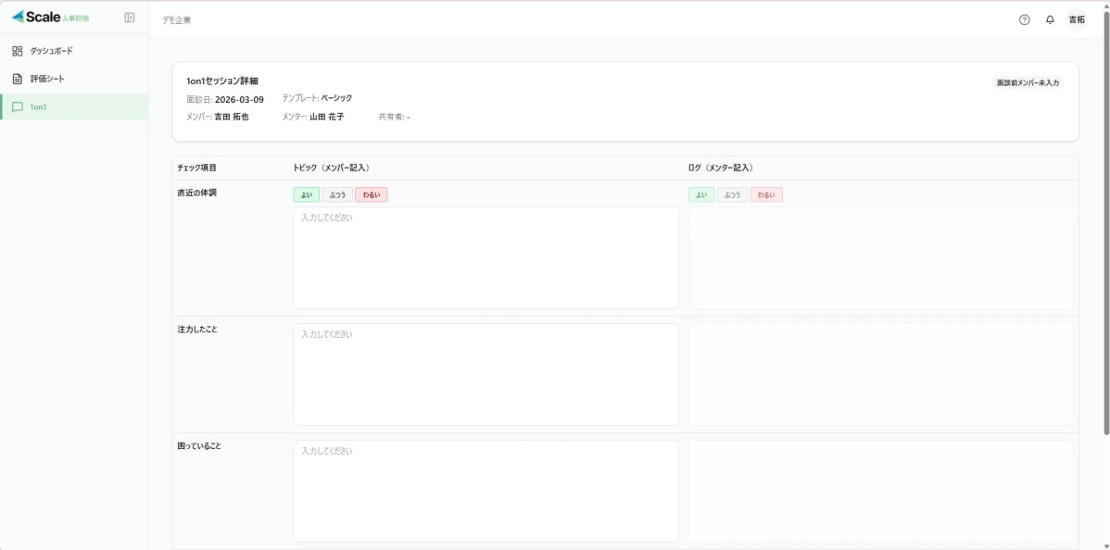Screen dimensions: 1110x550
Task: Click the page vertical scrollbar
Action: click(x=1105, y=231)
